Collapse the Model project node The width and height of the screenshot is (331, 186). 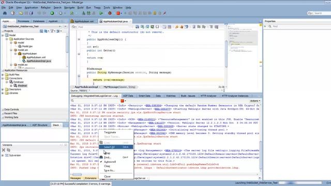click(3, 35)
